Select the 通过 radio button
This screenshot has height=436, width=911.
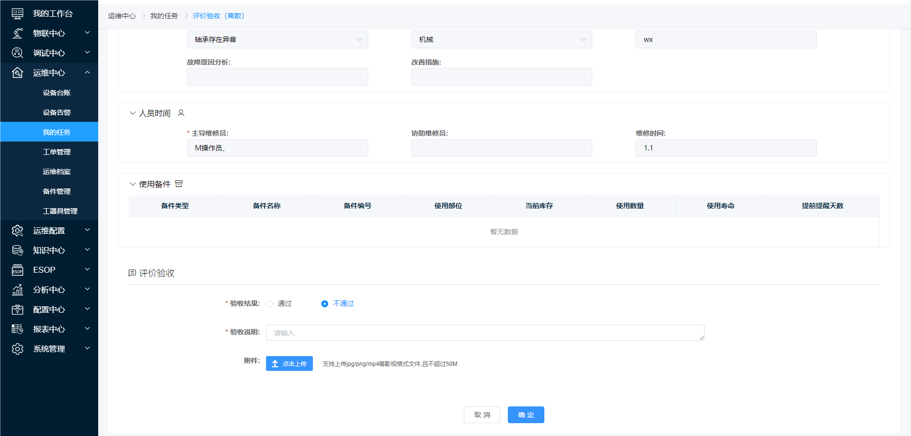(269, 304)
